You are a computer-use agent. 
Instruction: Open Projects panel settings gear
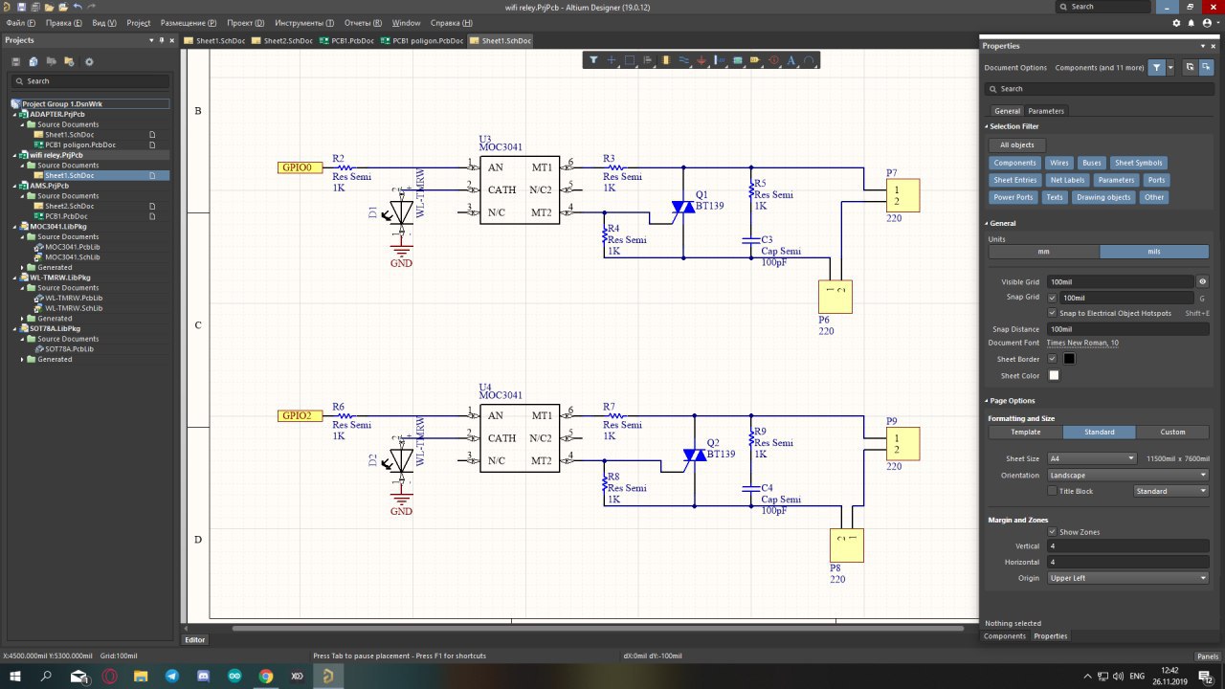pos(89,61)
